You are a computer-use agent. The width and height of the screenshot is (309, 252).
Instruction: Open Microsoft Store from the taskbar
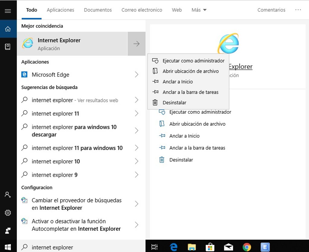210,247
